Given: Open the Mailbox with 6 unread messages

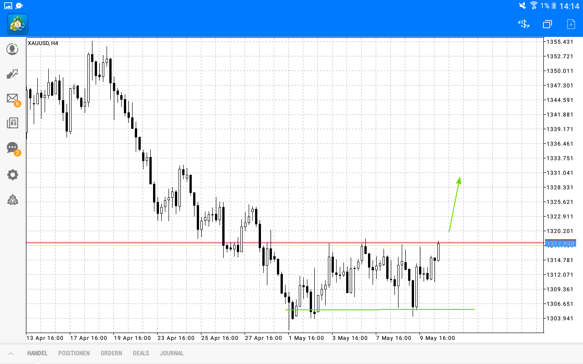Looking at the screenshot, I should [12, 98].
